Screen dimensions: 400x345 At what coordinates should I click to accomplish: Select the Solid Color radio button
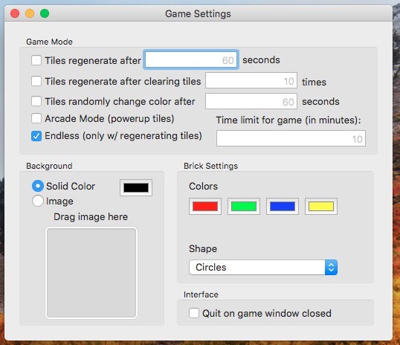38,186
